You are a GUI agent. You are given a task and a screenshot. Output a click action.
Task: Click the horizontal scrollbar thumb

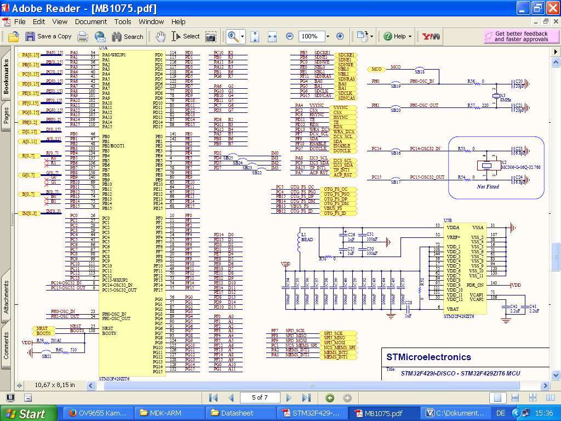coord(311,385)
